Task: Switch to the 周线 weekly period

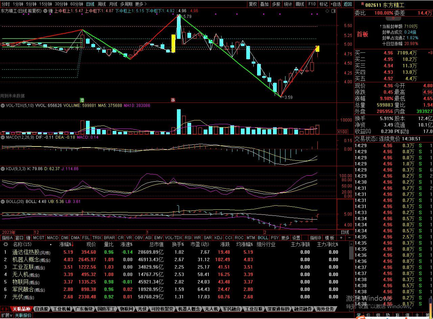Action: coord(102,4)
